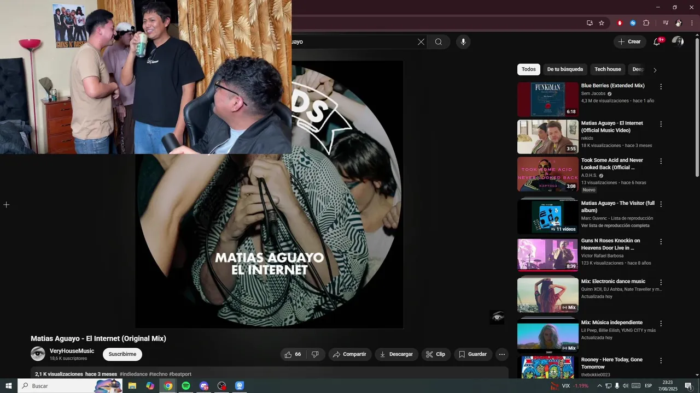This screenshot has width=700, height=393.
Task: Open the Mix: Música independiente title
Action: coord(612,323)
